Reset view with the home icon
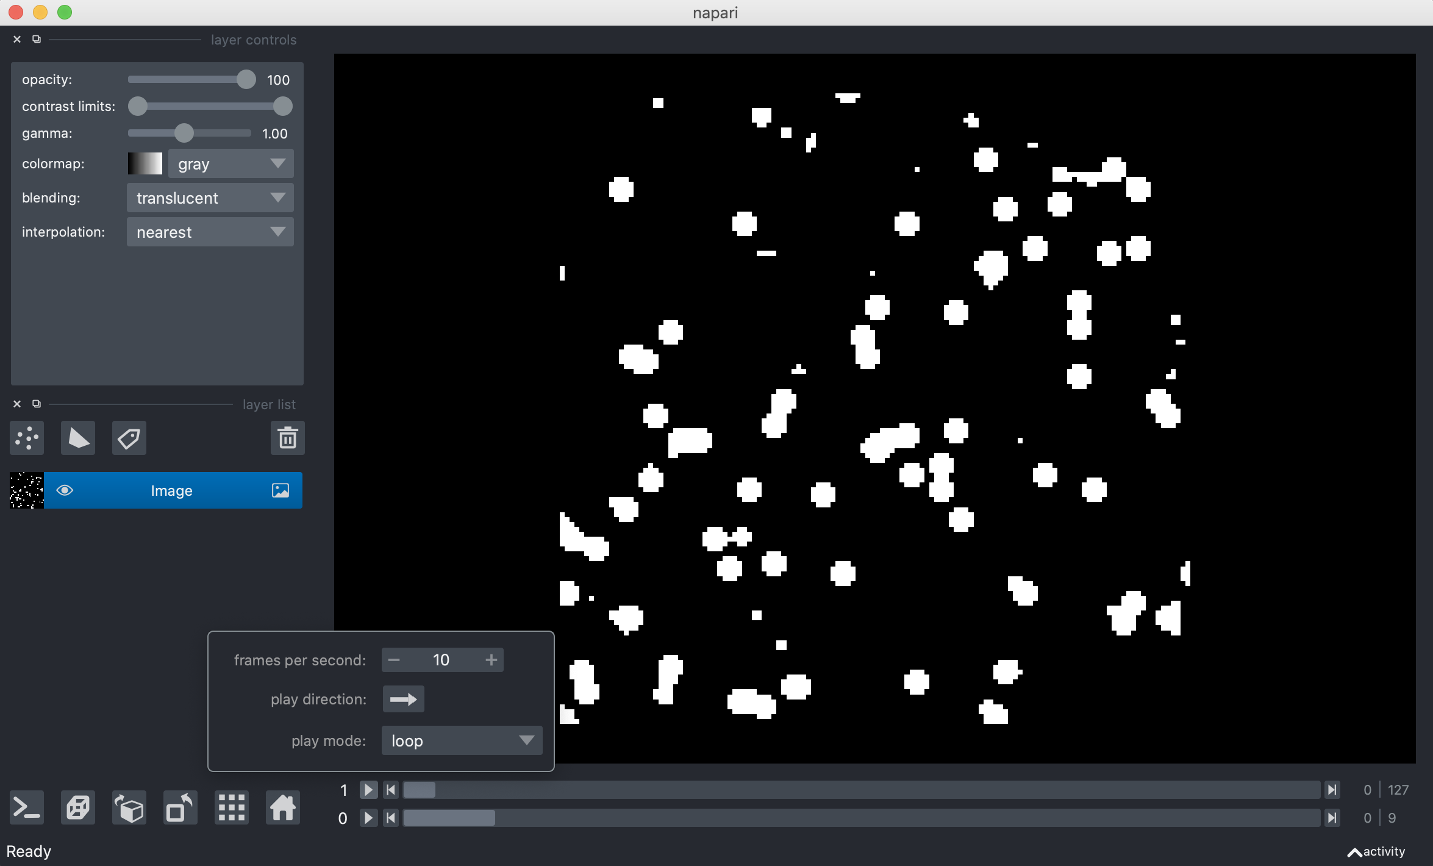The height and width of the screenshot is (866, 1433). 283,808
